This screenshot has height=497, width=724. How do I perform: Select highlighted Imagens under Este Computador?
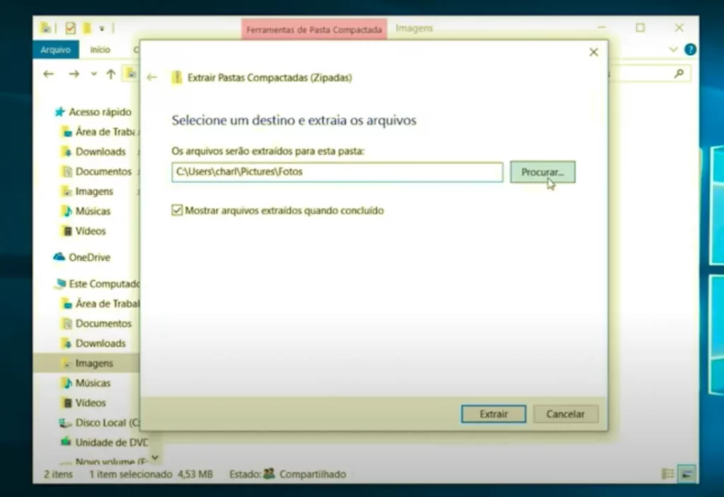click(86, 364)
